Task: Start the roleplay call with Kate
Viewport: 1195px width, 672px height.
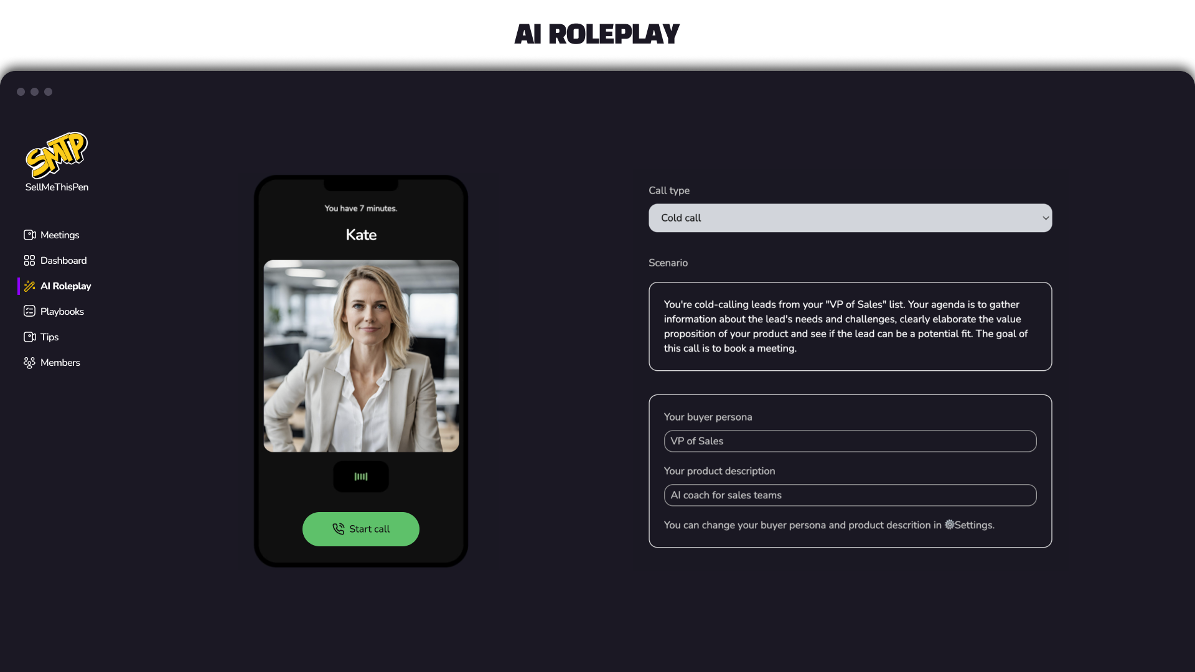Action: click(360, 528)
